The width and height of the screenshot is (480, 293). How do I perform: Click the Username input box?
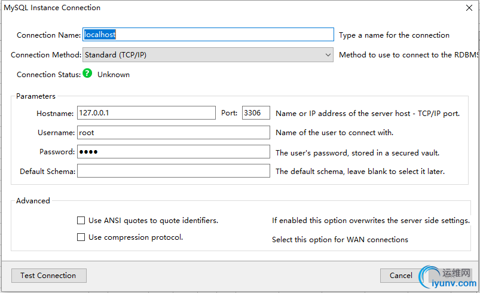173,133
